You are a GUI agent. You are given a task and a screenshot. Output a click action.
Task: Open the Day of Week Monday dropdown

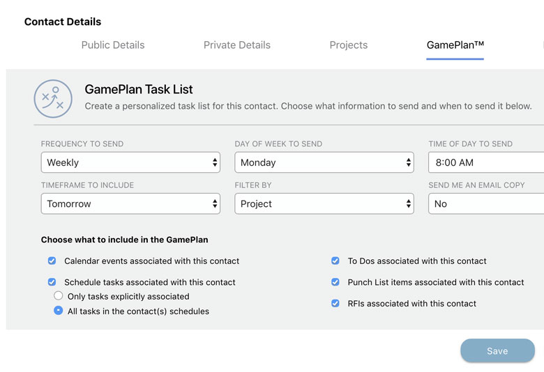pyautogui.click(x=324, y=162)
